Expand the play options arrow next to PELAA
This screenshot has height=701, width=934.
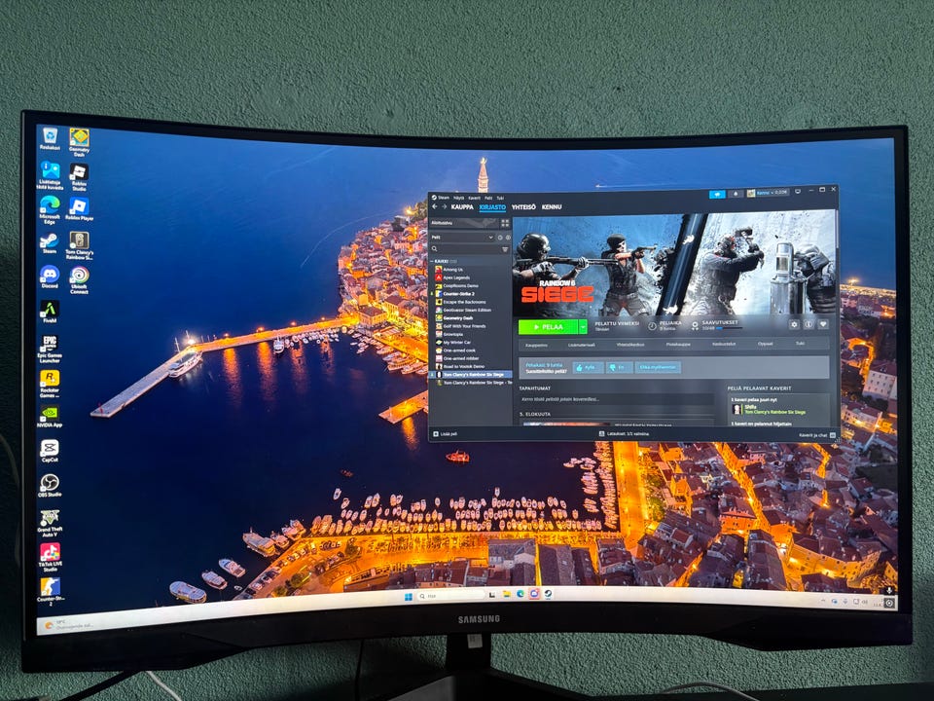click(583, 327)
